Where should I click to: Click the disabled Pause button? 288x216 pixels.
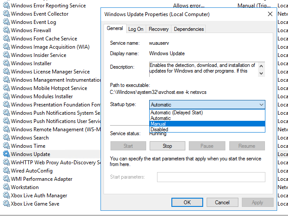click(207, 146)
